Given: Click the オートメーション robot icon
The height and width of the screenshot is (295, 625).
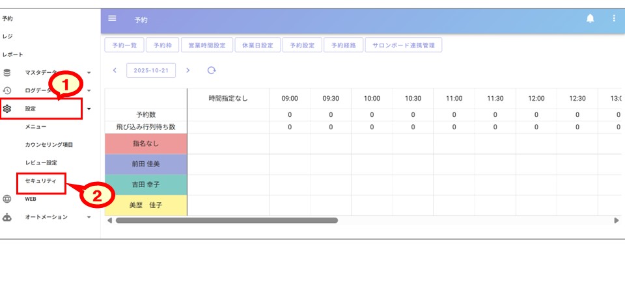Looking at the screenshot, I should click(x=7, y=217).
